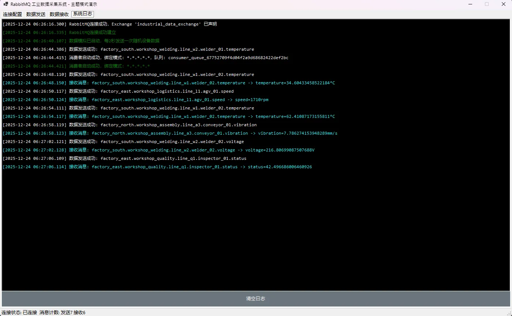Select the received status=42.49 log entry

[157, 167]
